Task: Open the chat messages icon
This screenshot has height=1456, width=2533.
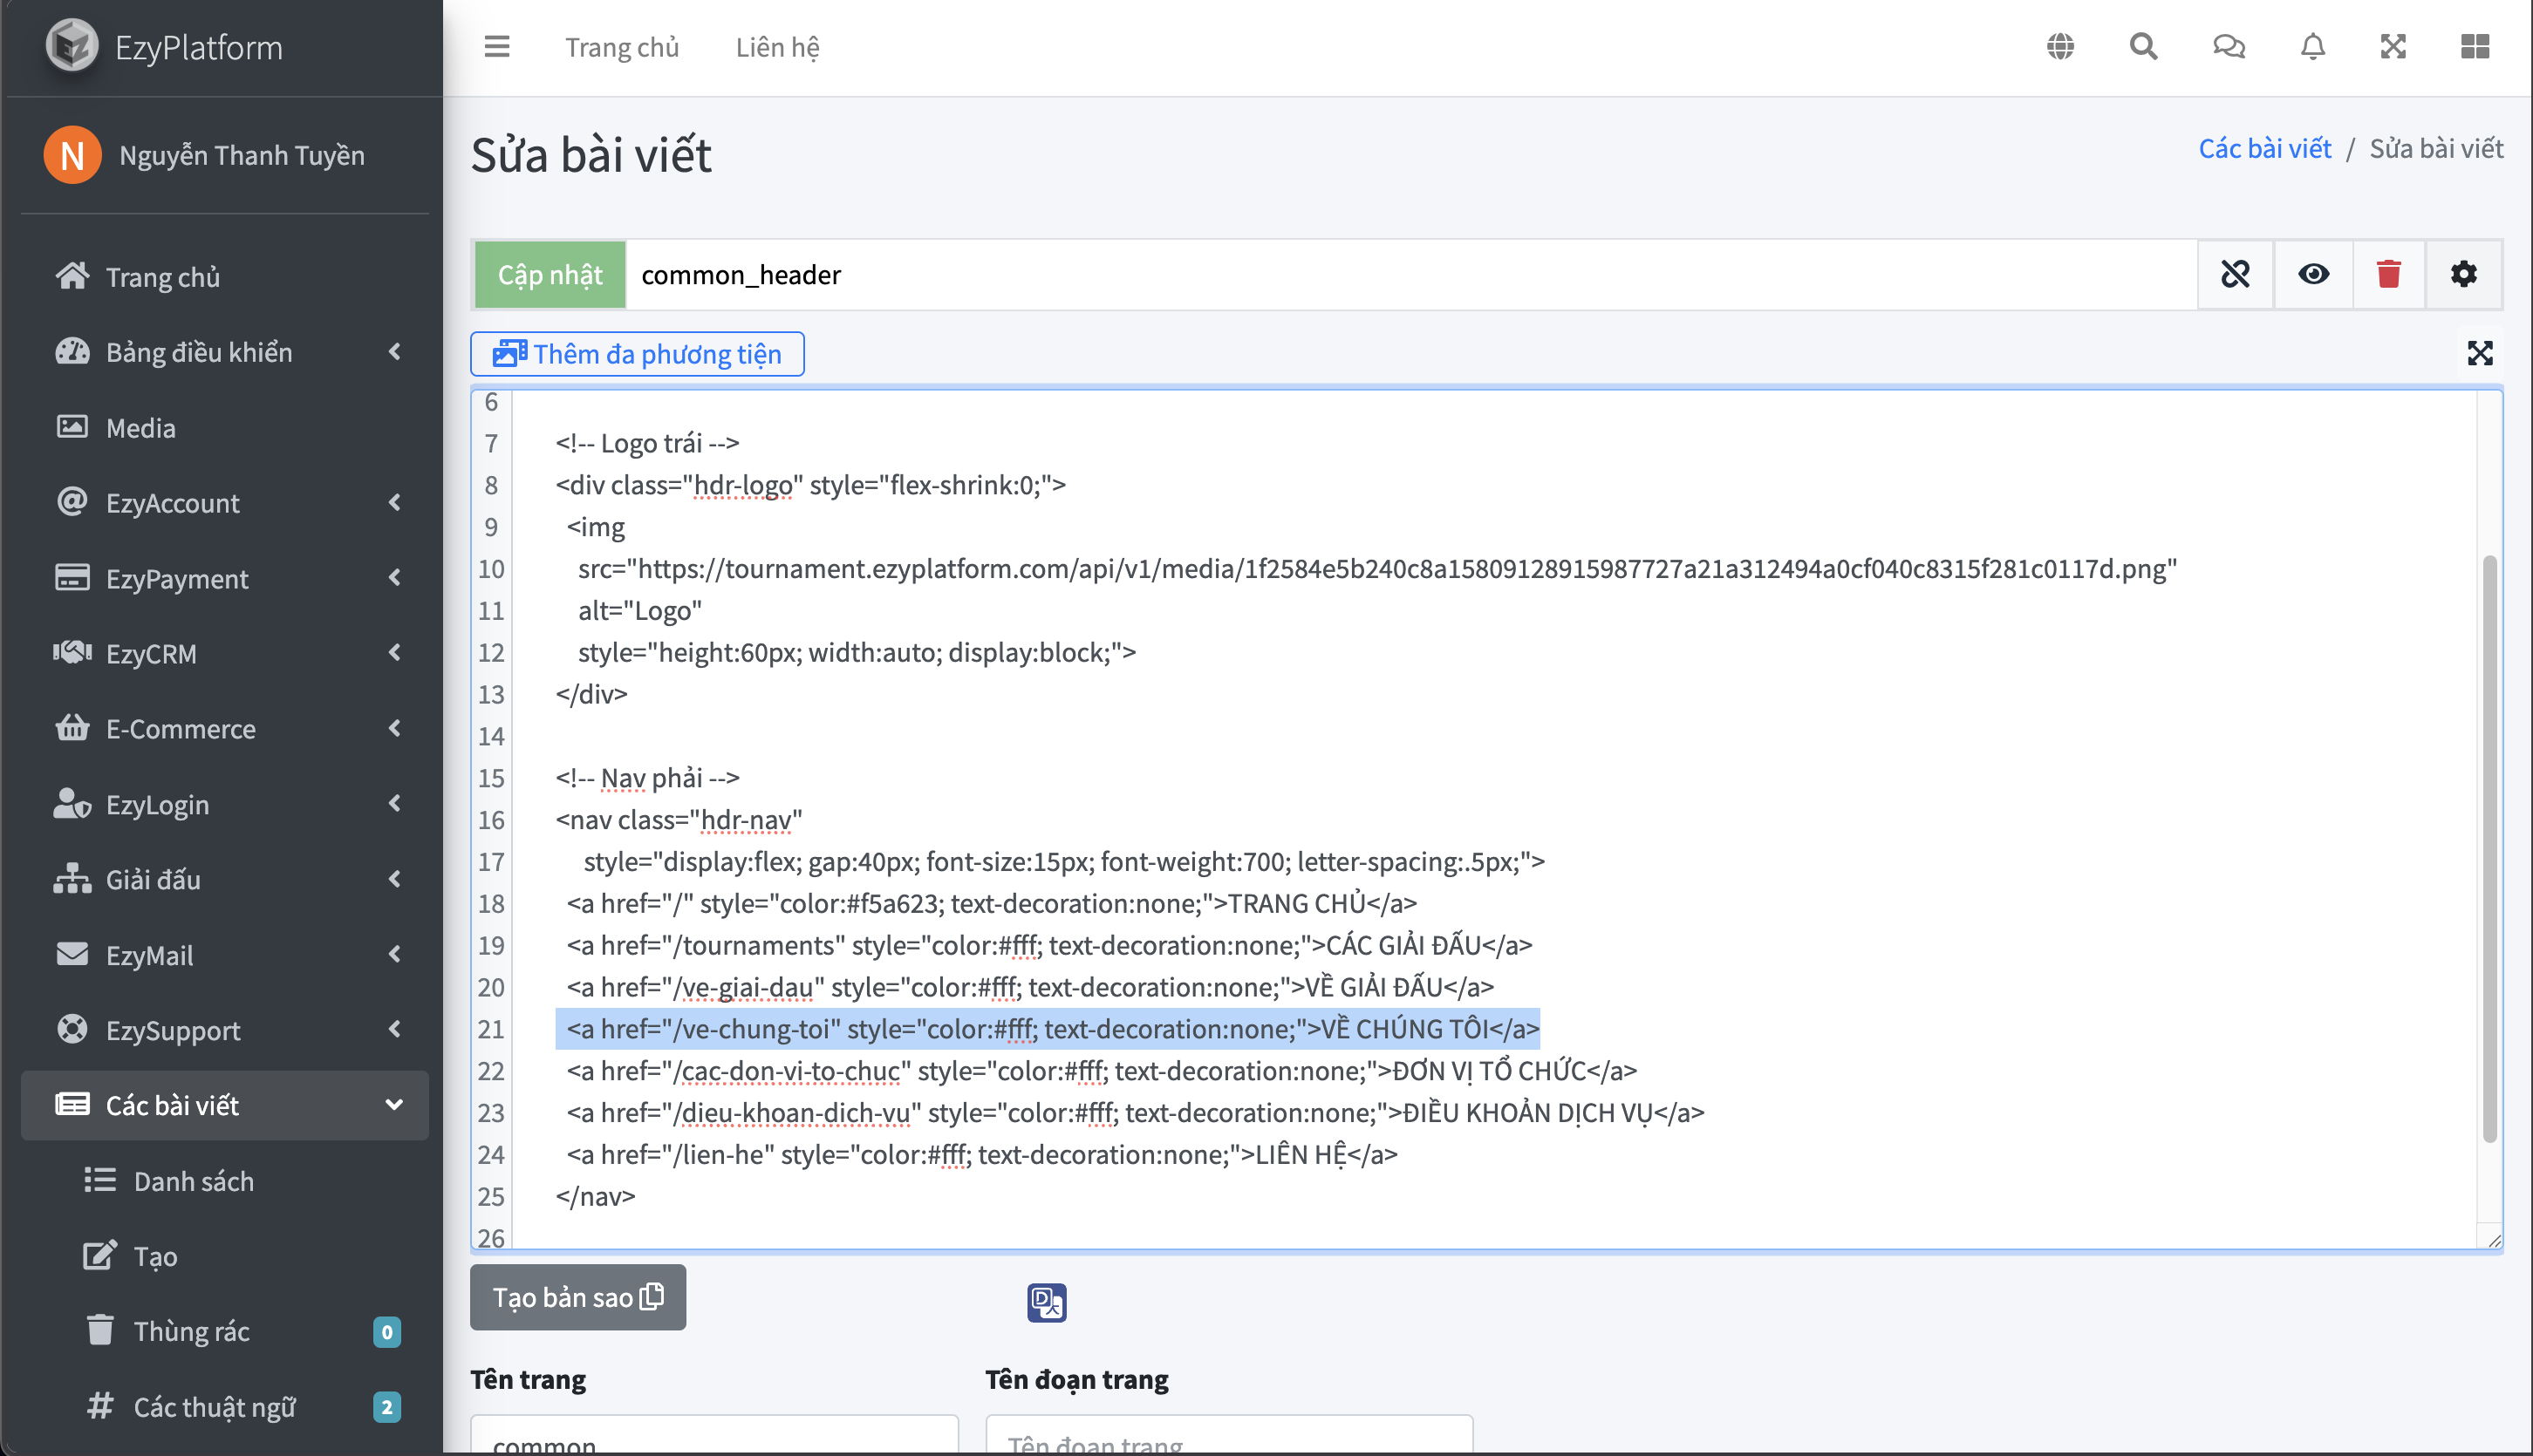Action: tap(2228, 46)
